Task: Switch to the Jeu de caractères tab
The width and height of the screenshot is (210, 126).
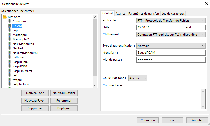Action: (x=173, y=14)
